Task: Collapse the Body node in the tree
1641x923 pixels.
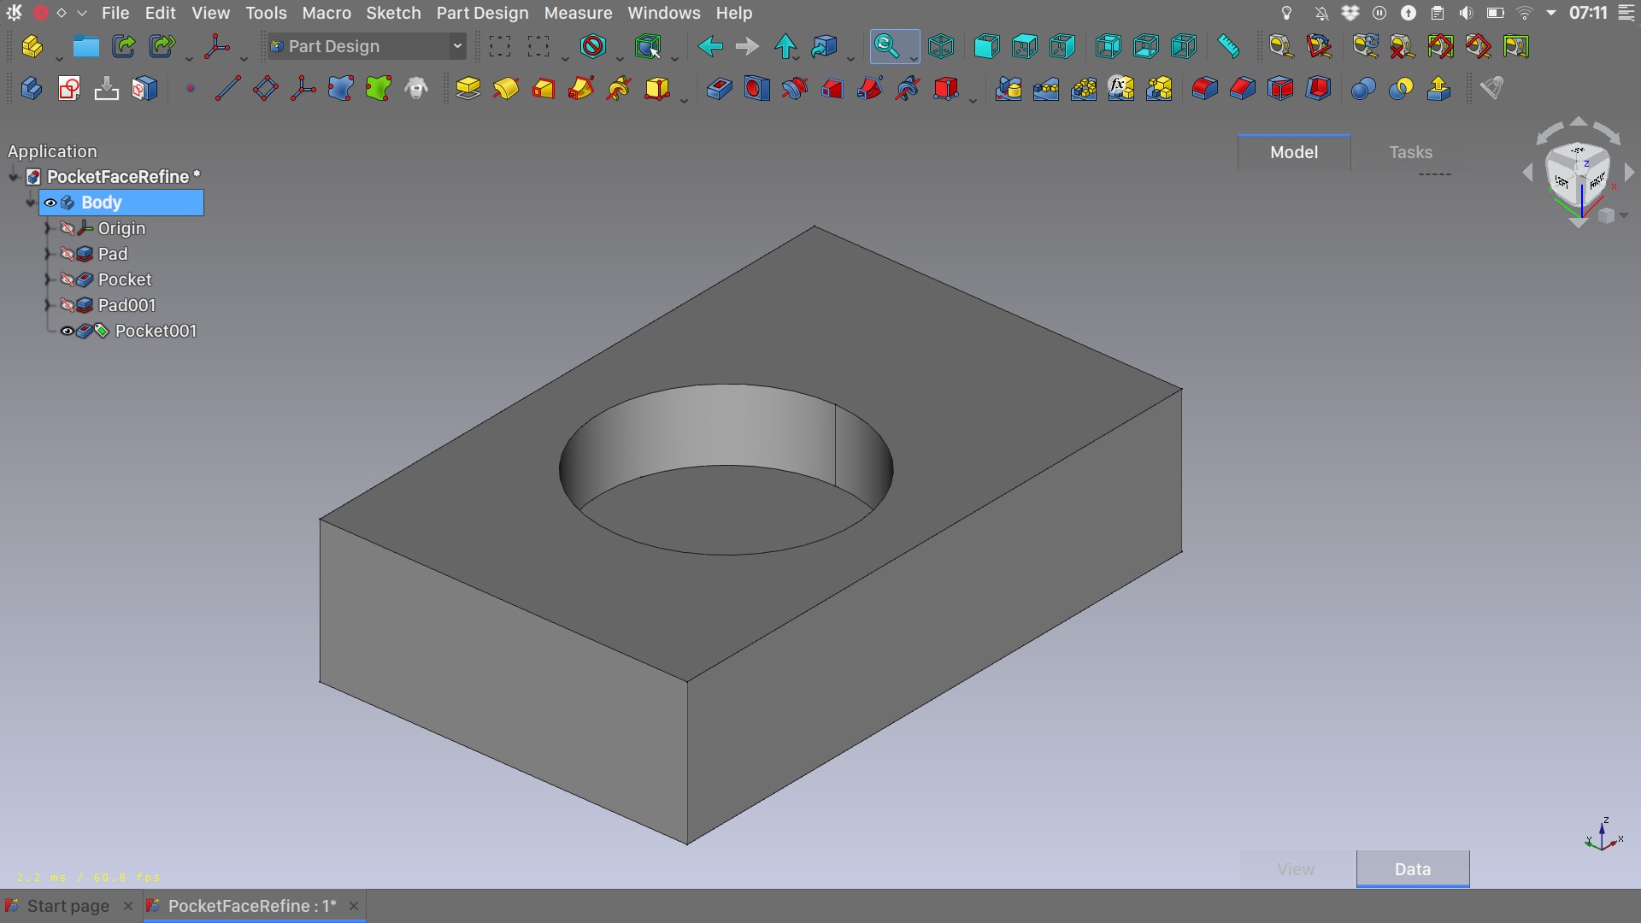Action: pyautogui.click(x=29, y=203)
